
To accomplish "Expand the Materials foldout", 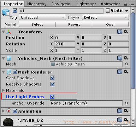I will click(4, 90).
